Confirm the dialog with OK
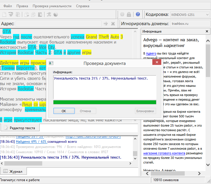The width and height of the screenshot is (211, 184). tap(64, 111)
